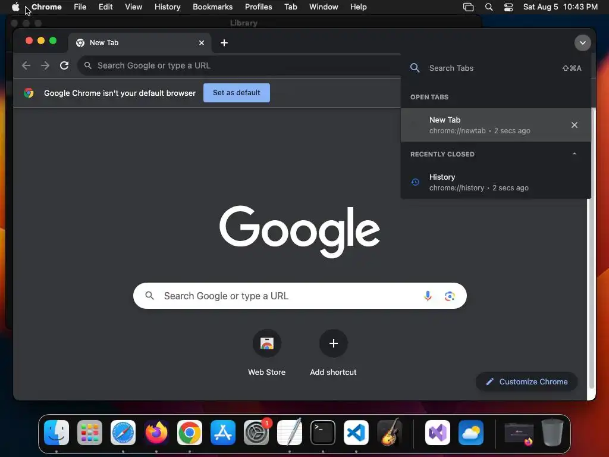Image resolution: width=609 pixels, height=457 pixels.
Task: Open Visual Studio from the dock
Action: 438,433
